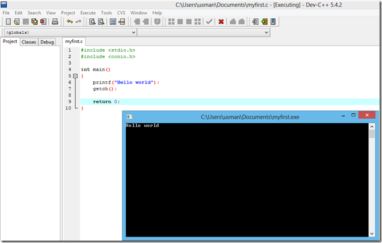
Task: Click the Print toolbar icon
Action: tap(55, 22)
